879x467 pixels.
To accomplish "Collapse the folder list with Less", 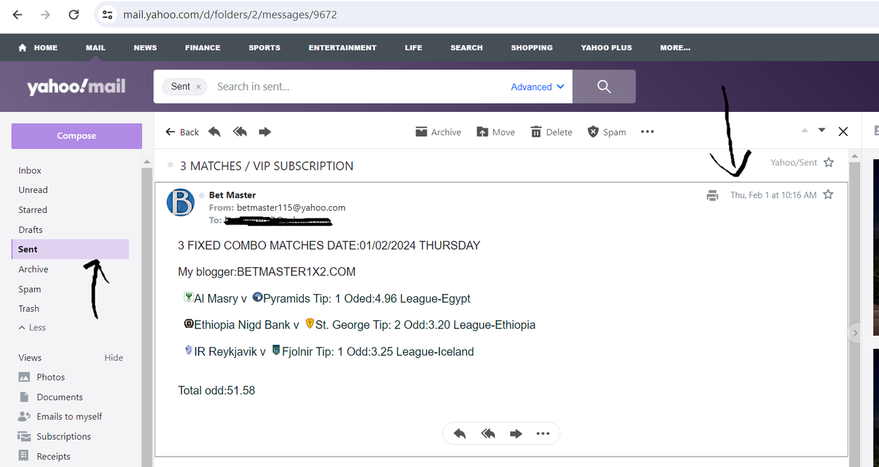I will 32,328.
